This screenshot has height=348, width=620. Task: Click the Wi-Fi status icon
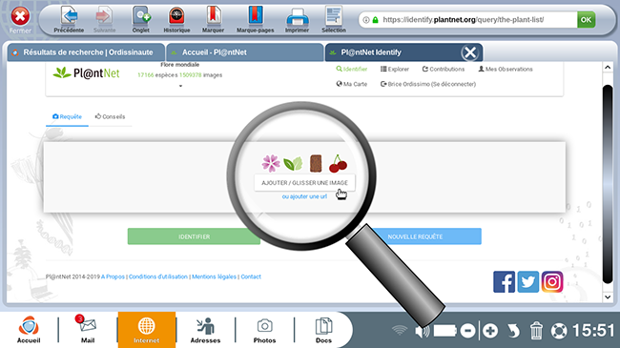pyautogui.click(x=400, y=330)
